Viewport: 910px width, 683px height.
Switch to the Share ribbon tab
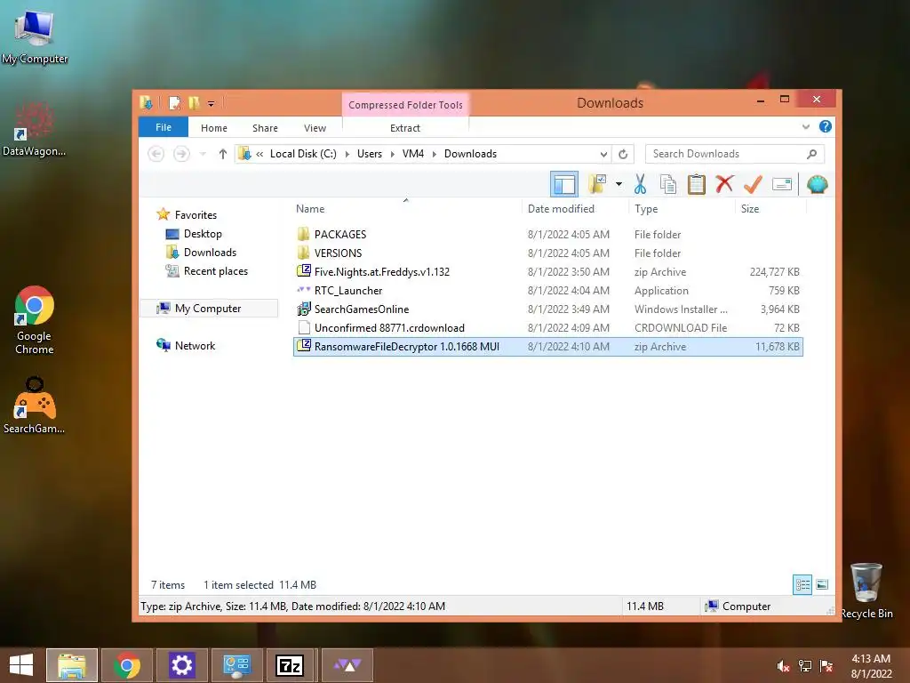point(265,128)
